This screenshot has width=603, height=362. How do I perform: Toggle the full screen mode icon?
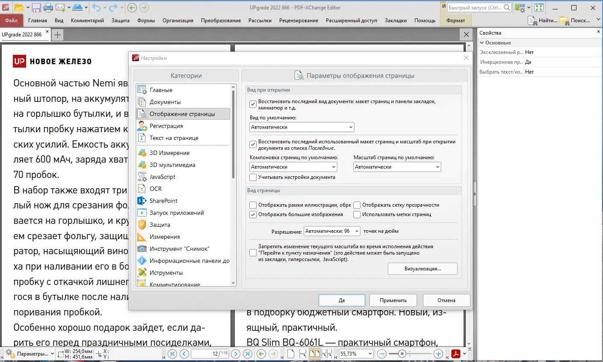coord(539,7)
